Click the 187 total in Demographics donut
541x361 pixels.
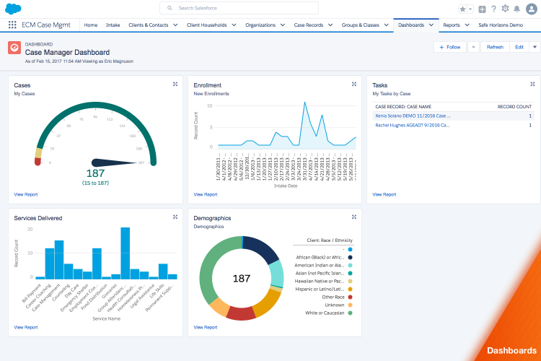[242, 279]
